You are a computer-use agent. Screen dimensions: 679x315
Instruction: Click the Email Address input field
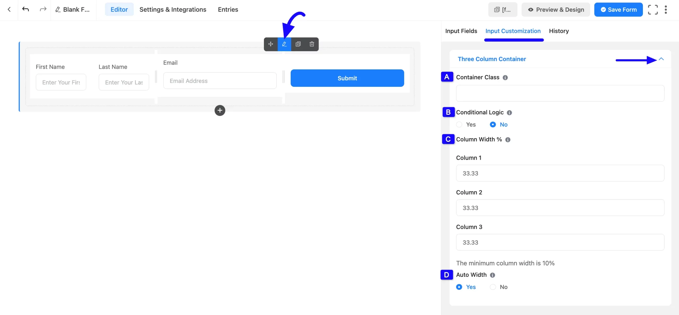220,81
